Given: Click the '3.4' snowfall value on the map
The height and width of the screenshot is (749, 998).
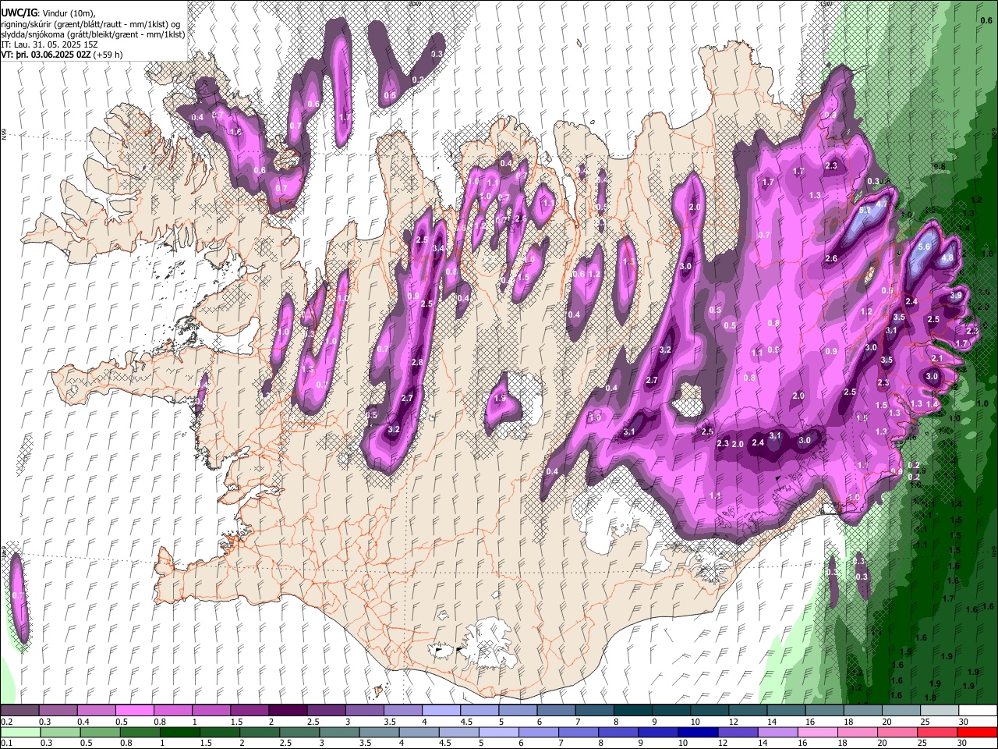Looking at the screenshot, I should click(438, 249).
